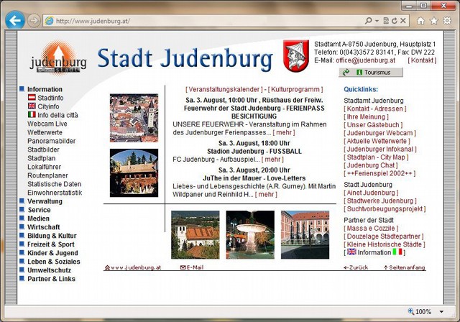The image size is (460, 322).
Task: Click the red coat of arms emblem
Action: tap(295, 56)
